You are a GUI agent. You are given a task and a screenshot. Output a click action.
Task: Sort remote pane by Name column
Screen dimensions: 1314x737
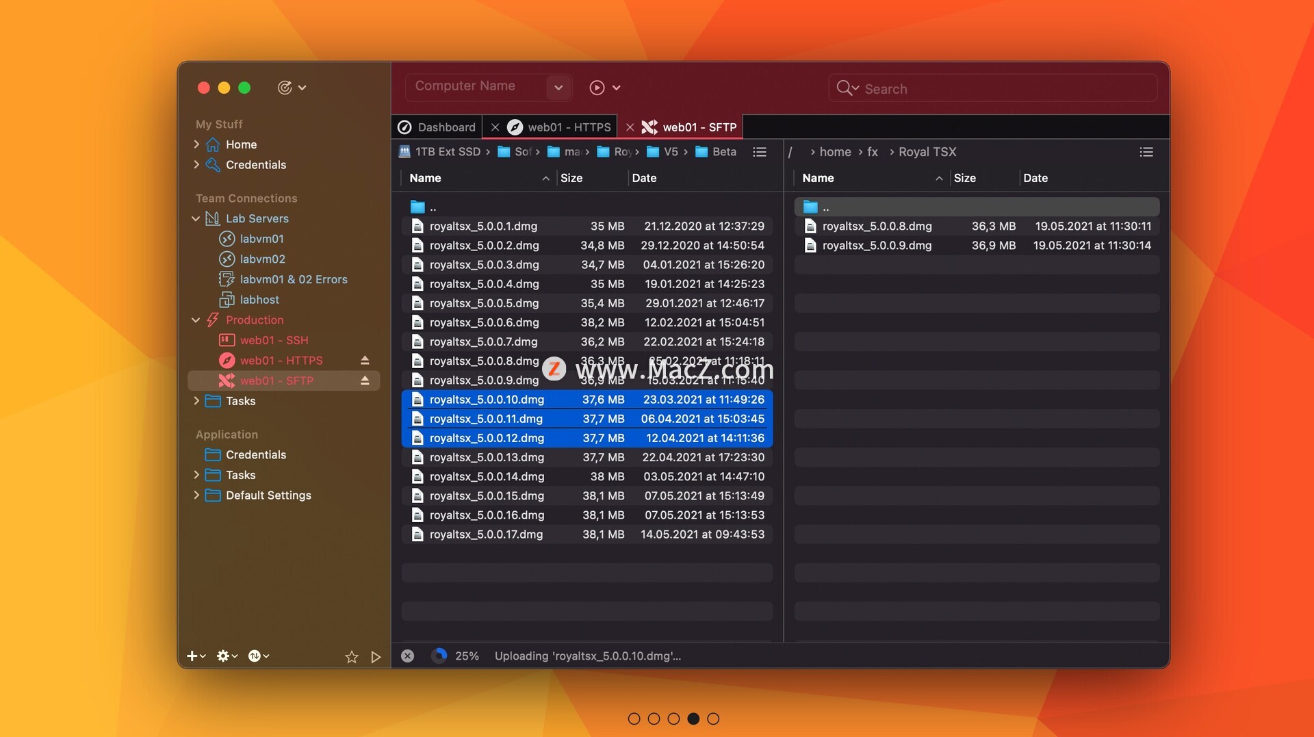tap(871, 178)
